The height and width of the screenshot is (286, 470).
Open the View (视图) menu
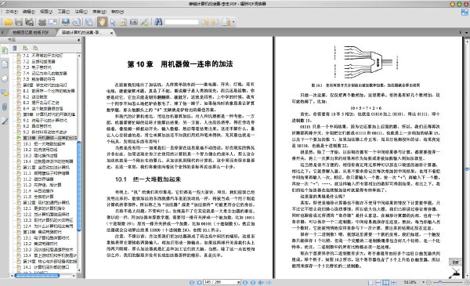pyautogui.click(x=46, y=12)
